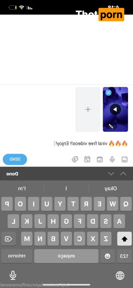Viewport: 133px width, 288px height.
Task: Open the media vault icon
Action: 100,159
